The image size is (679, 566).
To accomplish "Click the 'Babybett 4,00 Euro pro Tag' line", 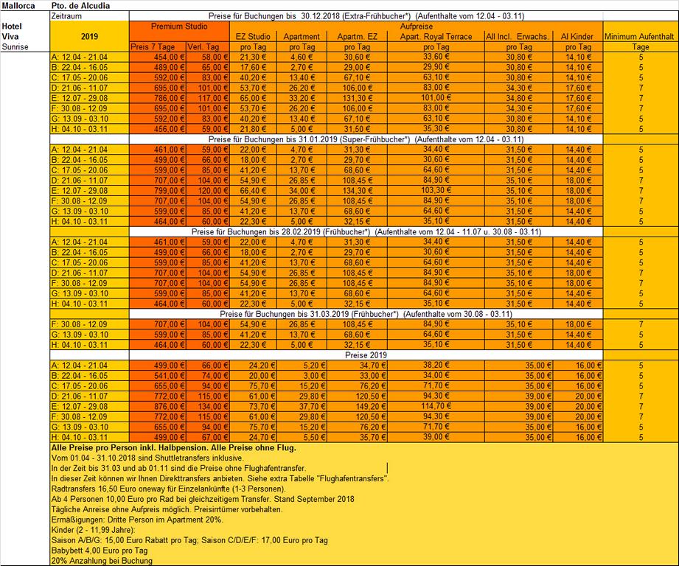I will click(x=100, y=551).
